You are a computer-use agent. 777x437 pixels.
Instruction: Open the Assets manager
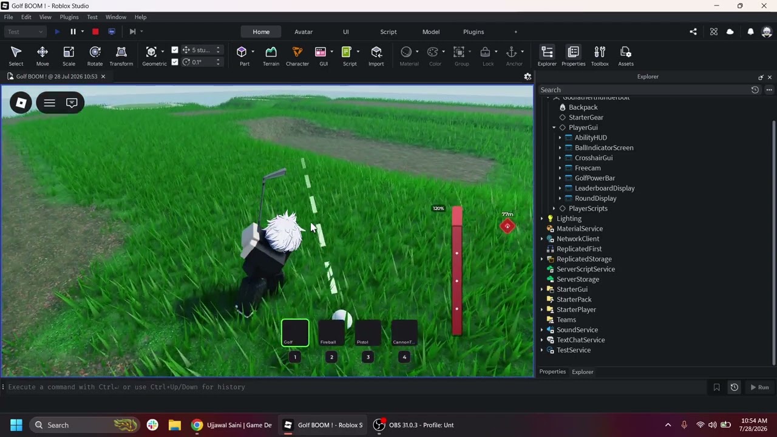coord(626,56)
